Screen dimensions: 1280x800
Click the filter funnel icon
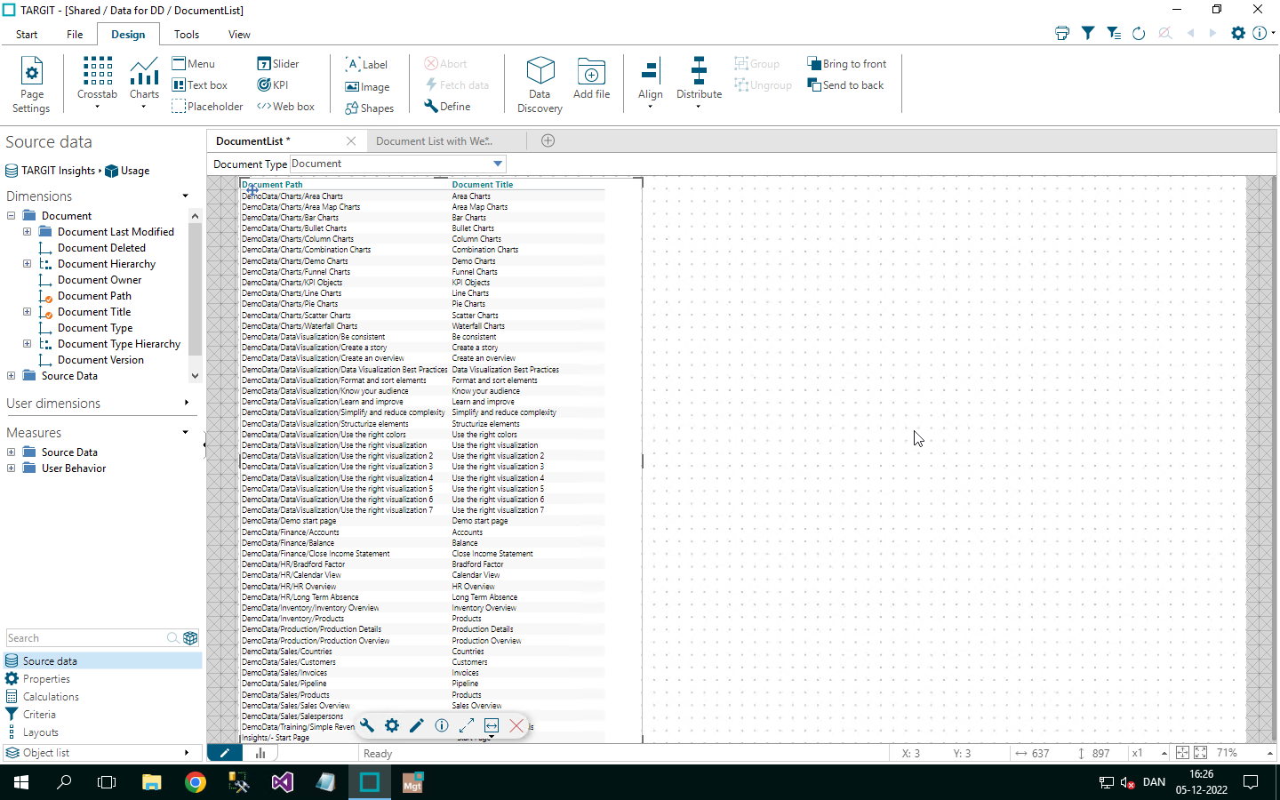[x=1088, y=33]
